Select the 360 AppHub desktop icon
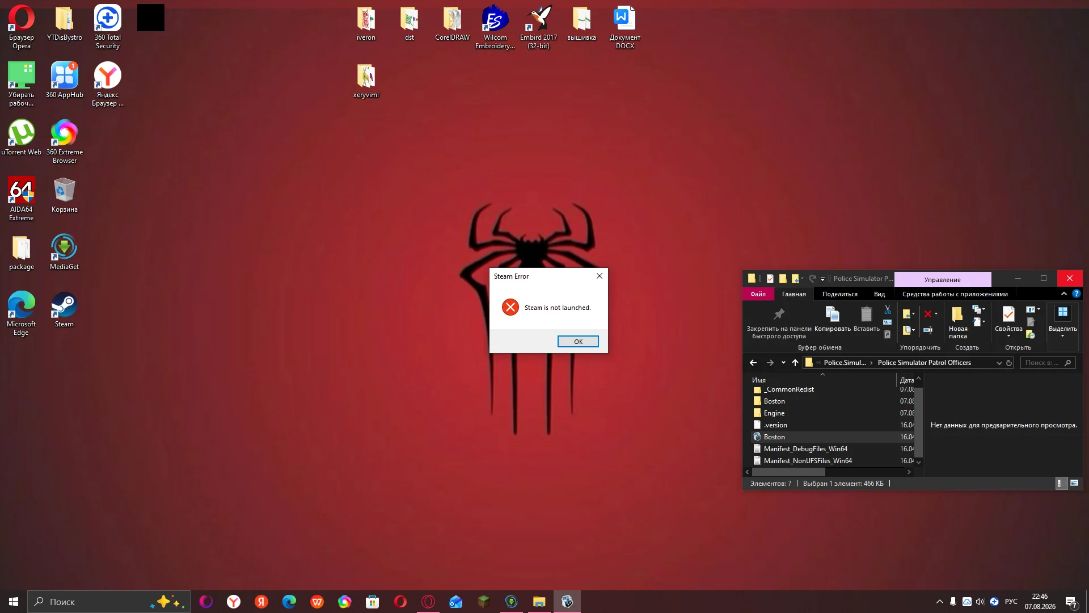Viewport: 1089px width, 613px height. 65,80
